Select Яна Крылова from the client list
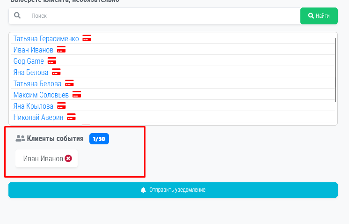This screenshot has height=224, width=349. coord(33,106)
